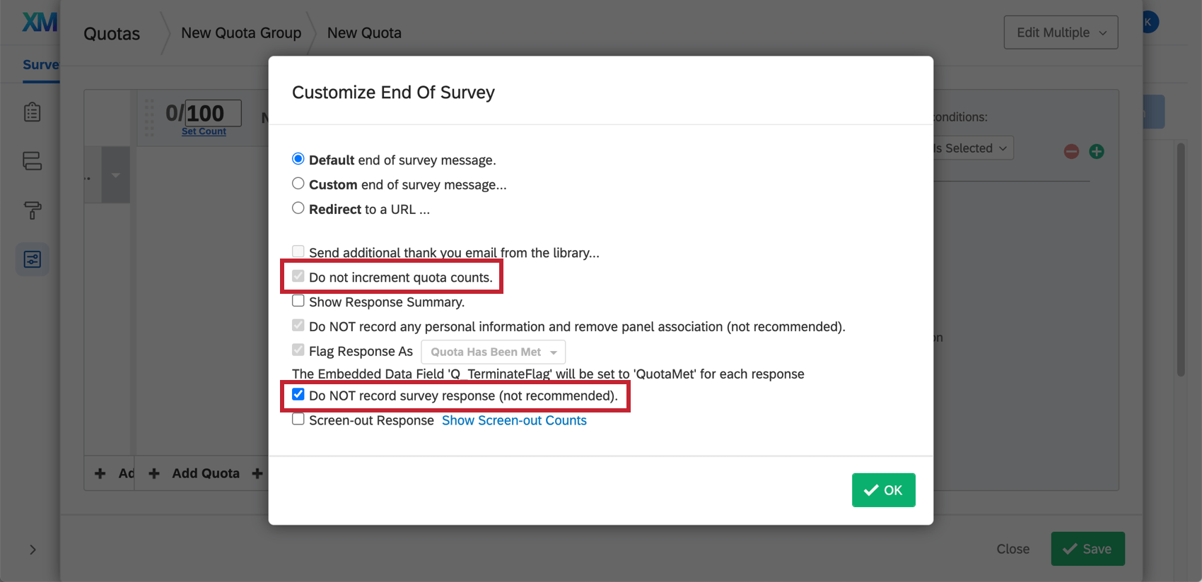The height and width of the screenshot is (582, 1202).
Task: Enable Screen-out Response checkbox
Action: pyautogui.click(x=298, y=420)
